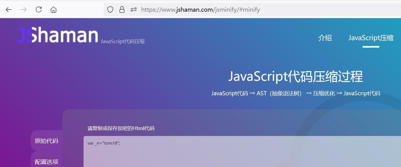Open the 介绍 navigation item
The image size is (401, 167).
[325, 38]
